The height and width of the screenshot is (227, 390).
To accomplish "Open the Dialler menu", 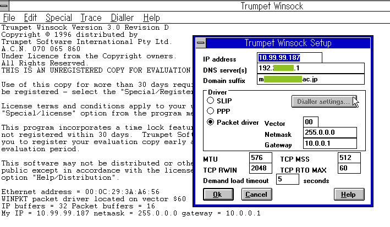I will point(122,18).
